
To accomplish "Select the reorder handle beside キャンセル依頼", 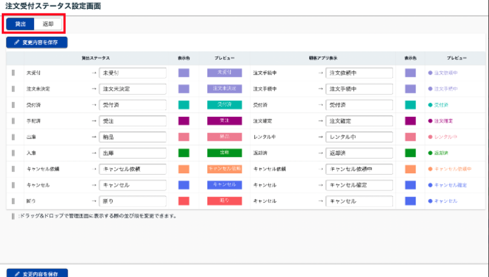I will [x=13, y=169].
